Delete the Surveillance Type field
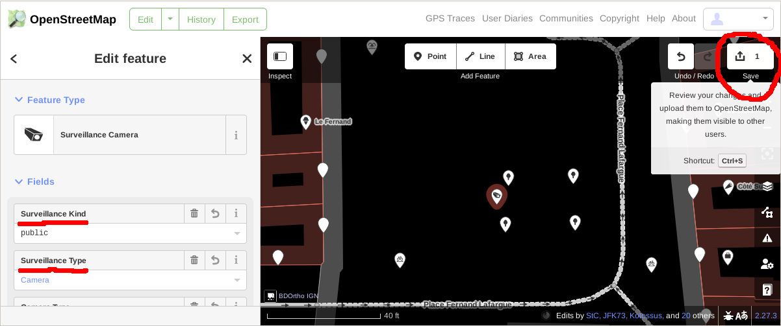 click(x=194, y=260)
